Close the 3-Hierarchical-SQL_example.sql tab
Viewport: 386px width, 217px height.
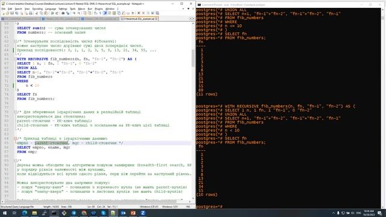[156, 19]
